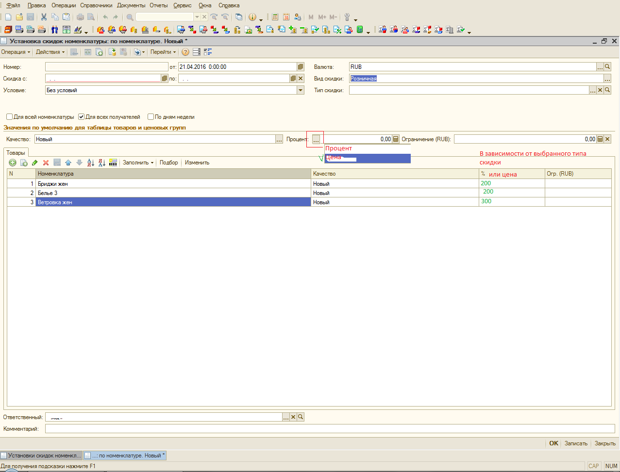Sort table rows ascending А-Я

pos(90,163)
